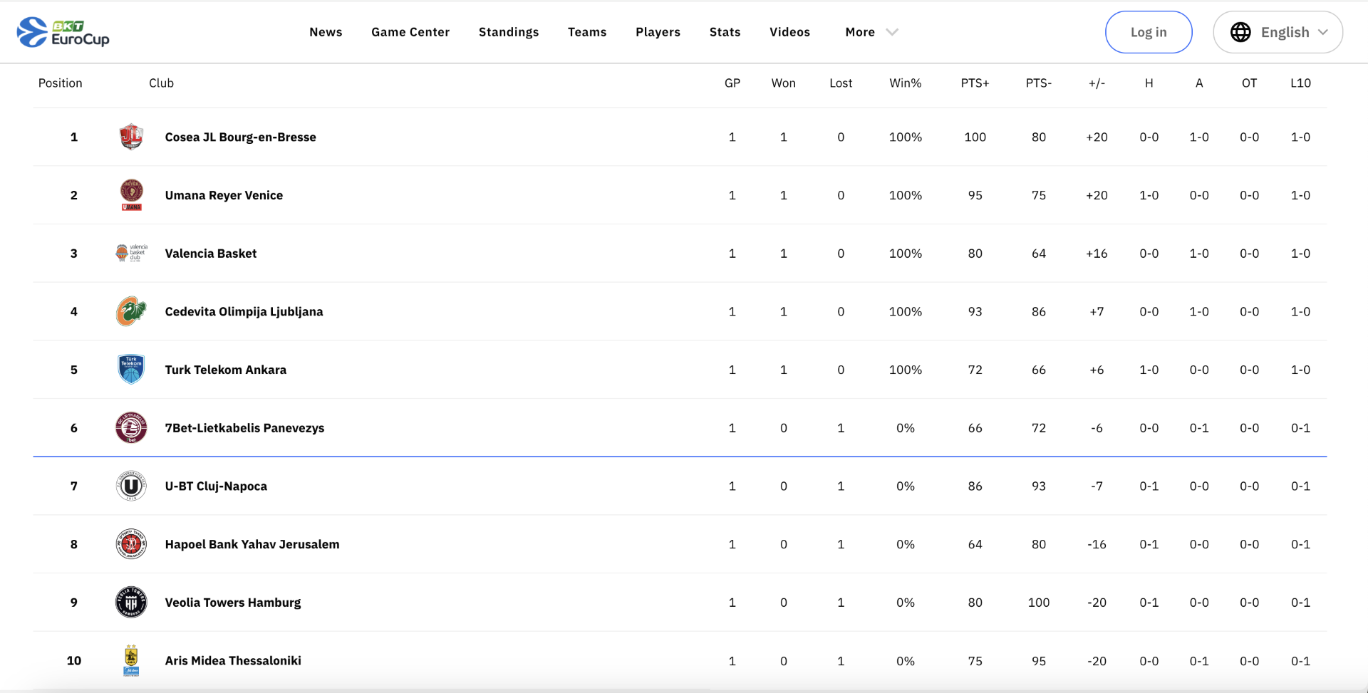The width and height of the screenshot is (1368, 693).
Task: Click the Win% column header
Action: click(x=905, y=83)
